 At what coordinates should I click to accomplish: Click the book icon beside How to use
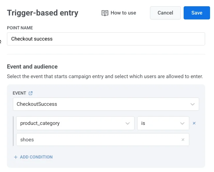click(105, 13)
